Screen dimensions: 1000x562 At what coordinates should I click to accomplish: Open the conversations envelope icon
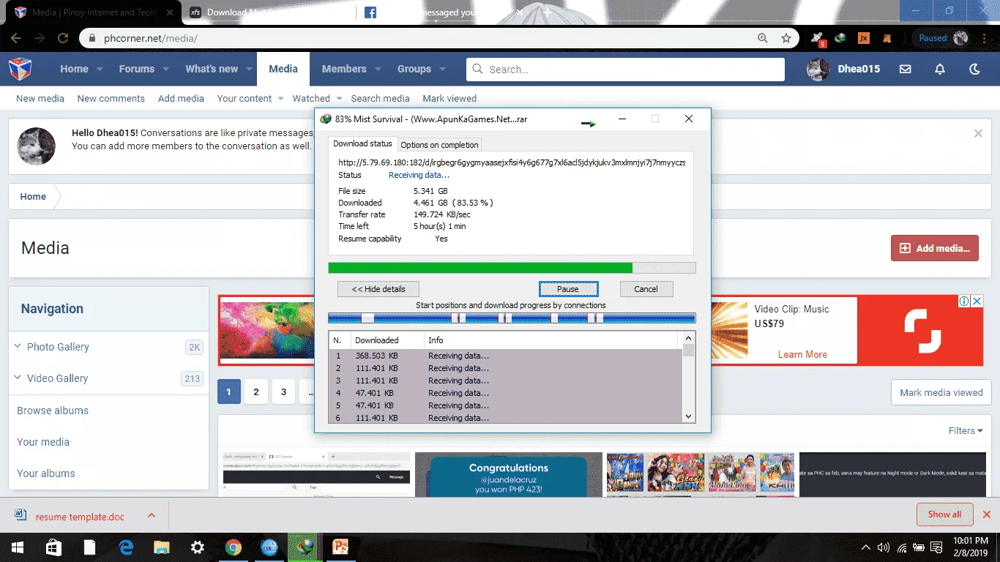point(906,69)
